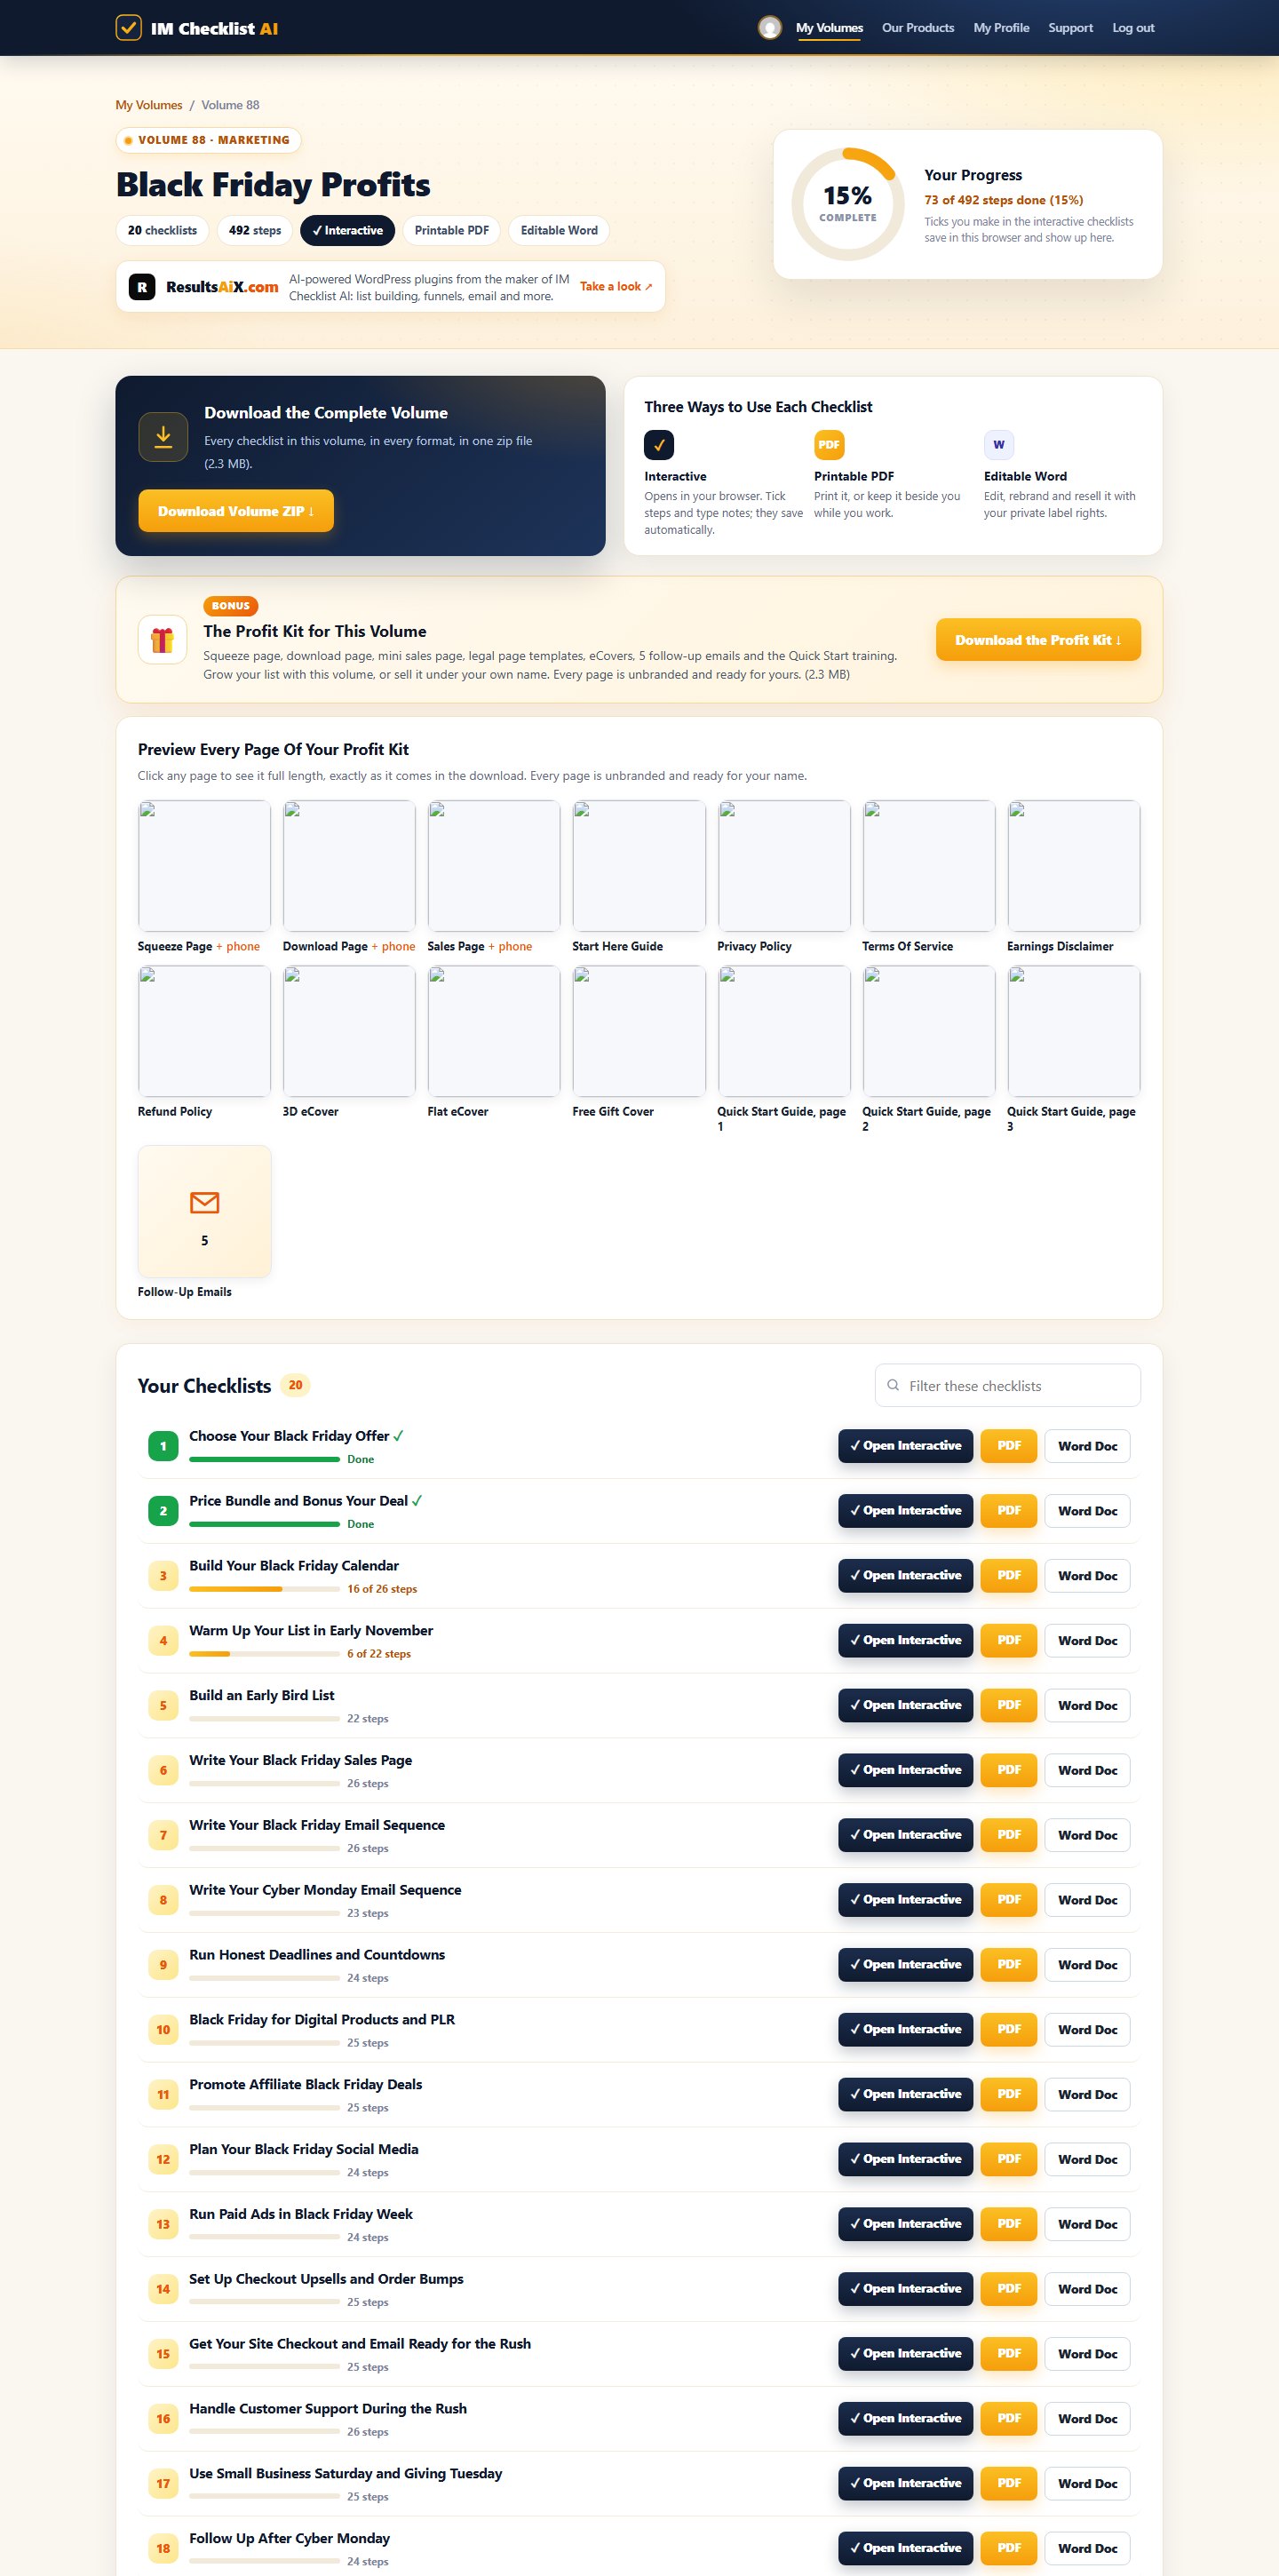The height and width of the screenshot is (2576, 1279).
Task: Click the 492 steps count pill
Action: [255, 230]
